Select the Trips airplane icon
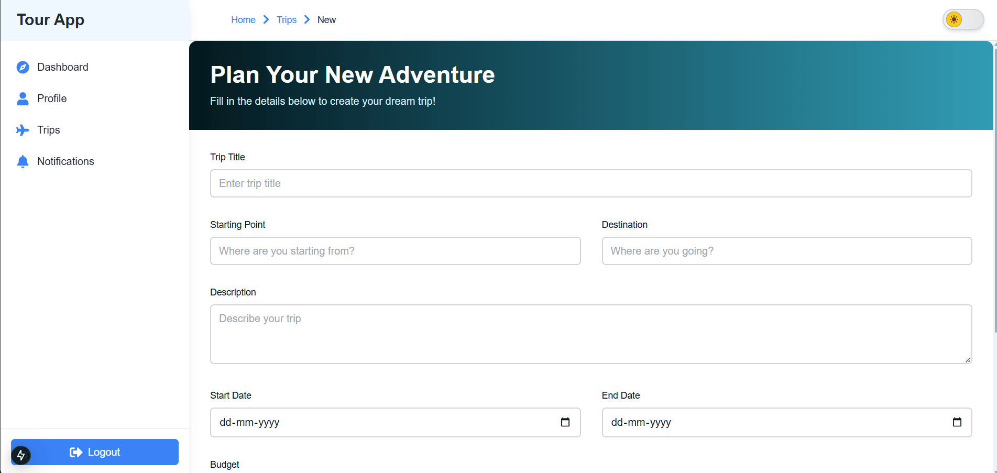Viewport: 997px width, 473px height. coord(22,130)
